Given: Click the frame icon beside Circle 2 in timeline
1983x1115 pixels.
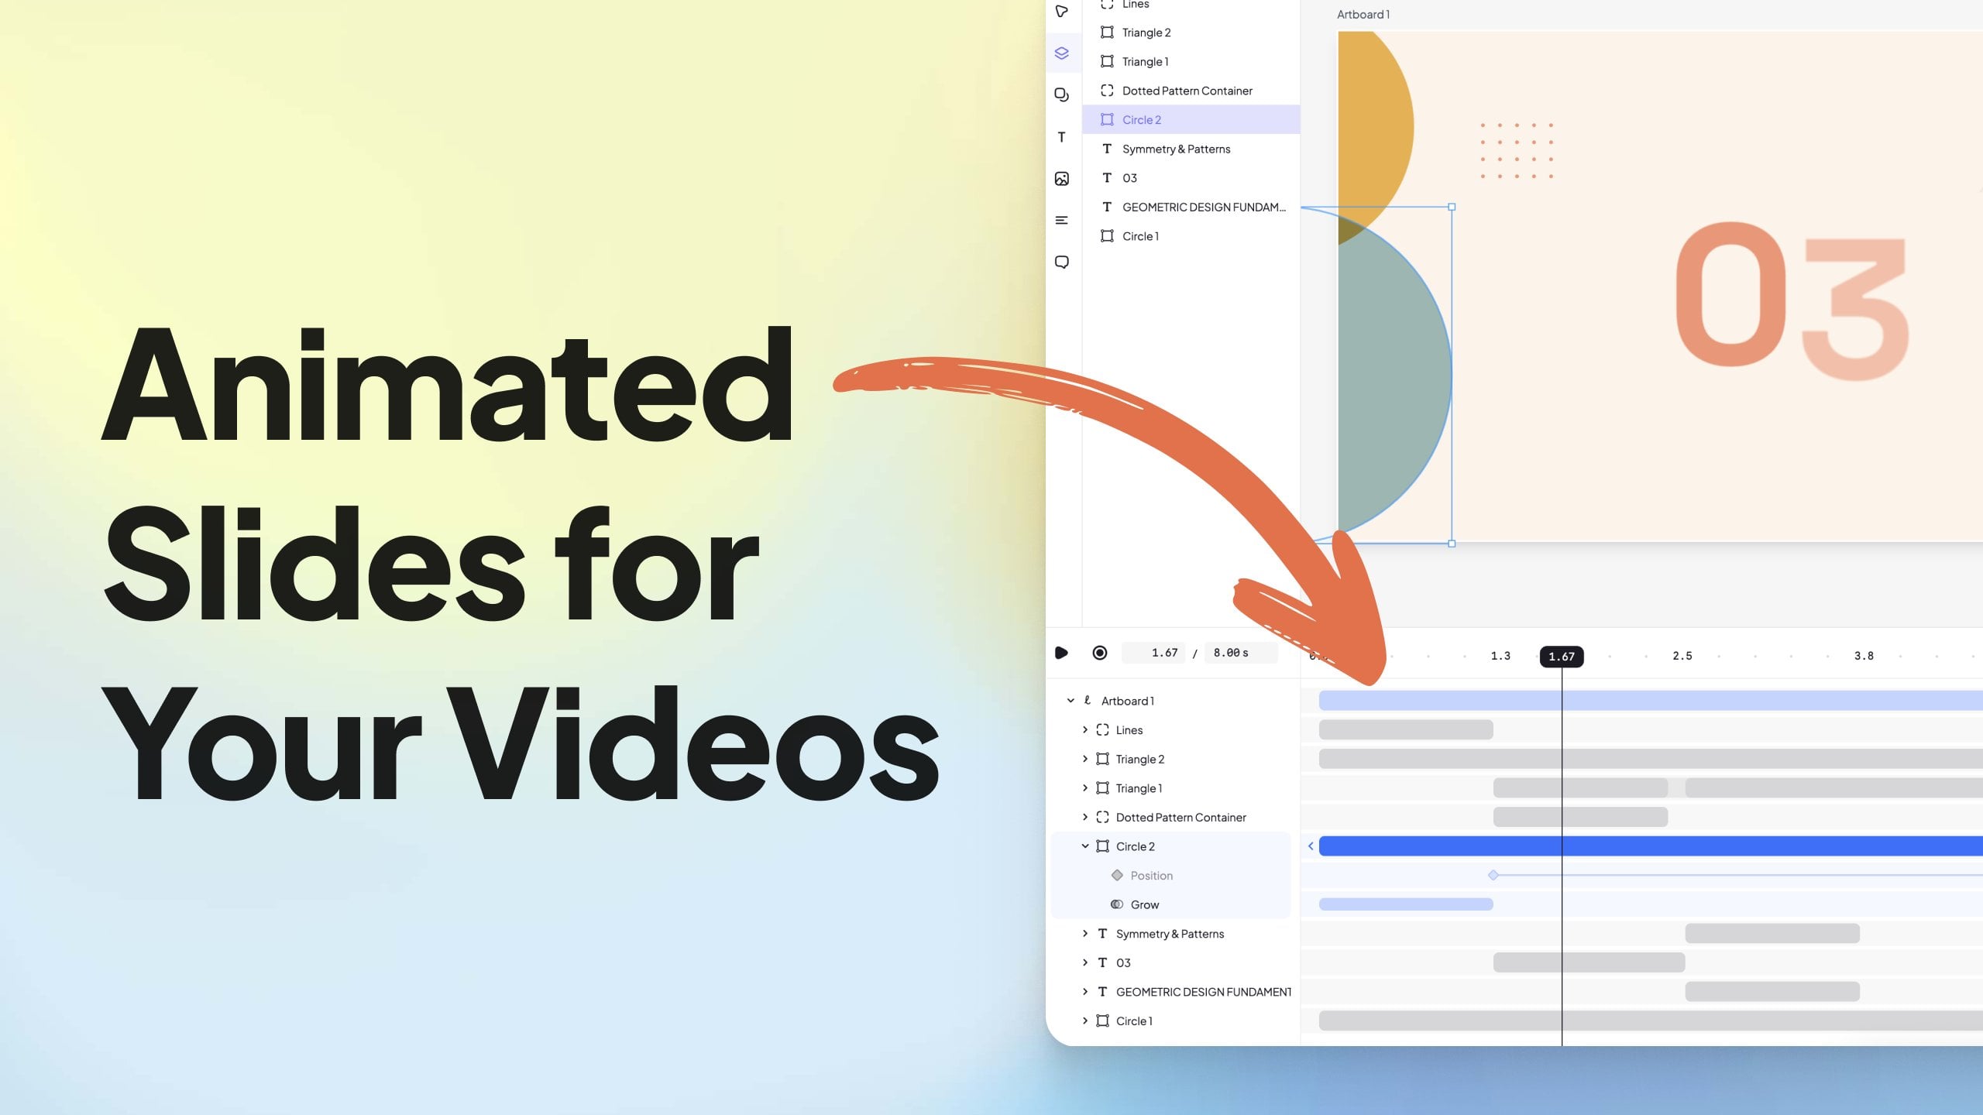Looking at the screenshot, I should pos(1102,846).
